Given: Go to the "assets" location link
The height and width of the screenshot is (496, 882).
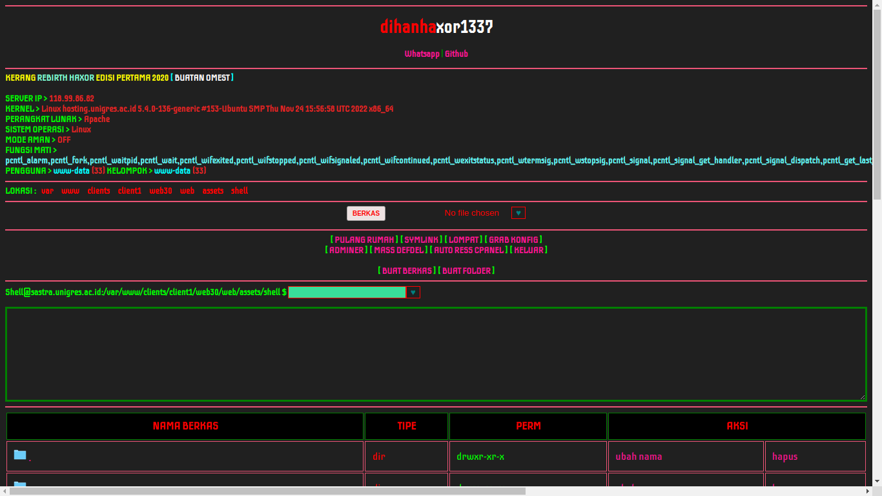Looking at the screenshot, I should tap(213, 191).
